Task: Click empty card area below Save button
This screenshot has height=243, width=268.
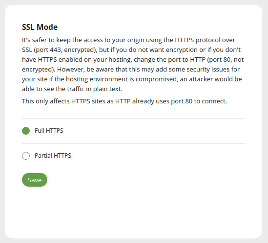Action: pyautogui.click(x=133, y=212)
